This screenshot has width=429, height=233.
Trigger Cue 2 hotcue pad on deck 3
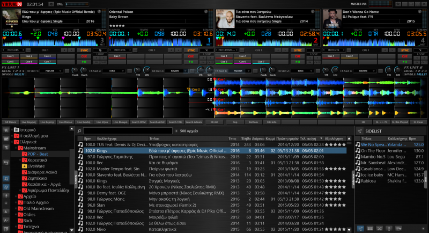pos(28,56)
